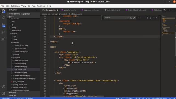Open the Selection menu
The height and width of the screenshot is (99, 176).
[x=15, y=6]
